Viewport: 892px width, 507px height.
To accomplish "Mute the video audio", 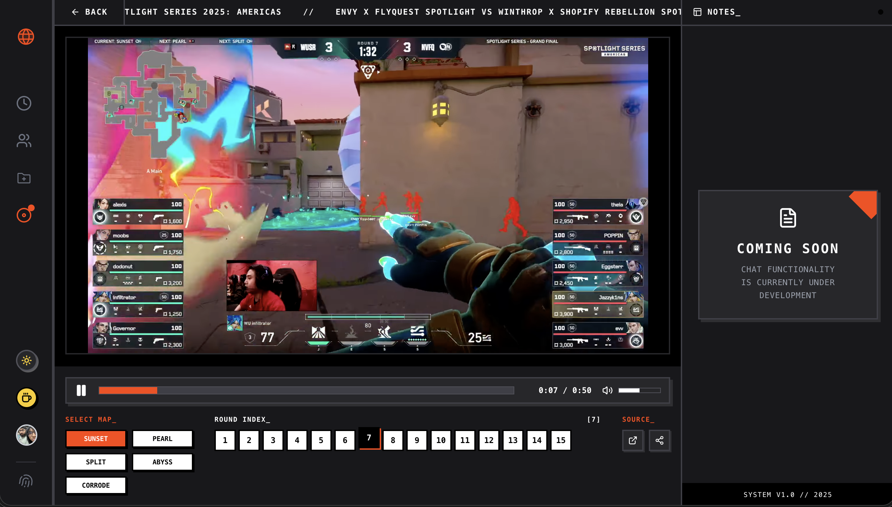I will point(607,390).
